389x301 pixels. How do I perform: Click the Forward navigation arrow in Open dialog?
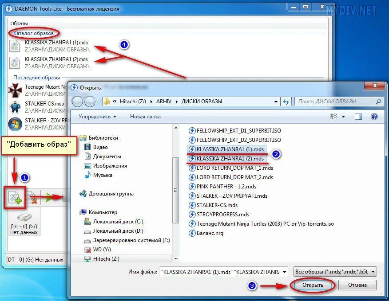[x=90, y=102]
